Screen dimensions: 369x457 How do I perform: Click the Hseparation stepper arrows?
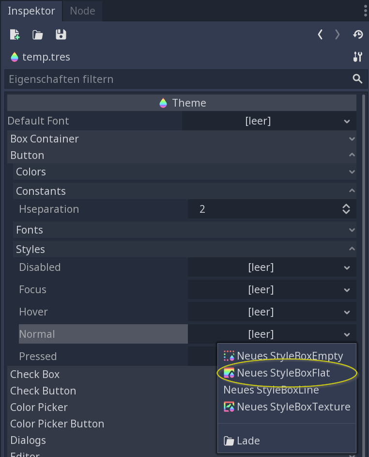click(x=346, y=209)
